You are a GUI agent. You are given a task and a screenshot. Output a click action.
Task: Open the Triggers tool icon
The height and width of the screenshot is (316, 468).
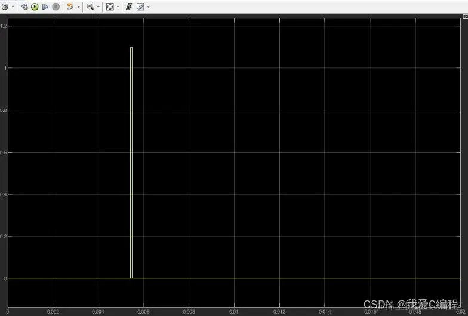(x=129, y=7)
